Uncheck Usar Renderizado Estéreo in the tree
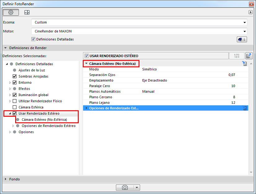 pyautogui.click(x=15, y=113)
